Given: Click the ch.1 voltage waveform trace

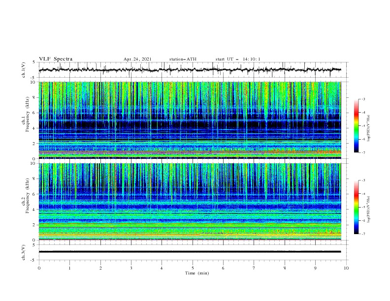Looking at the screenshot, I should (190, 70).
